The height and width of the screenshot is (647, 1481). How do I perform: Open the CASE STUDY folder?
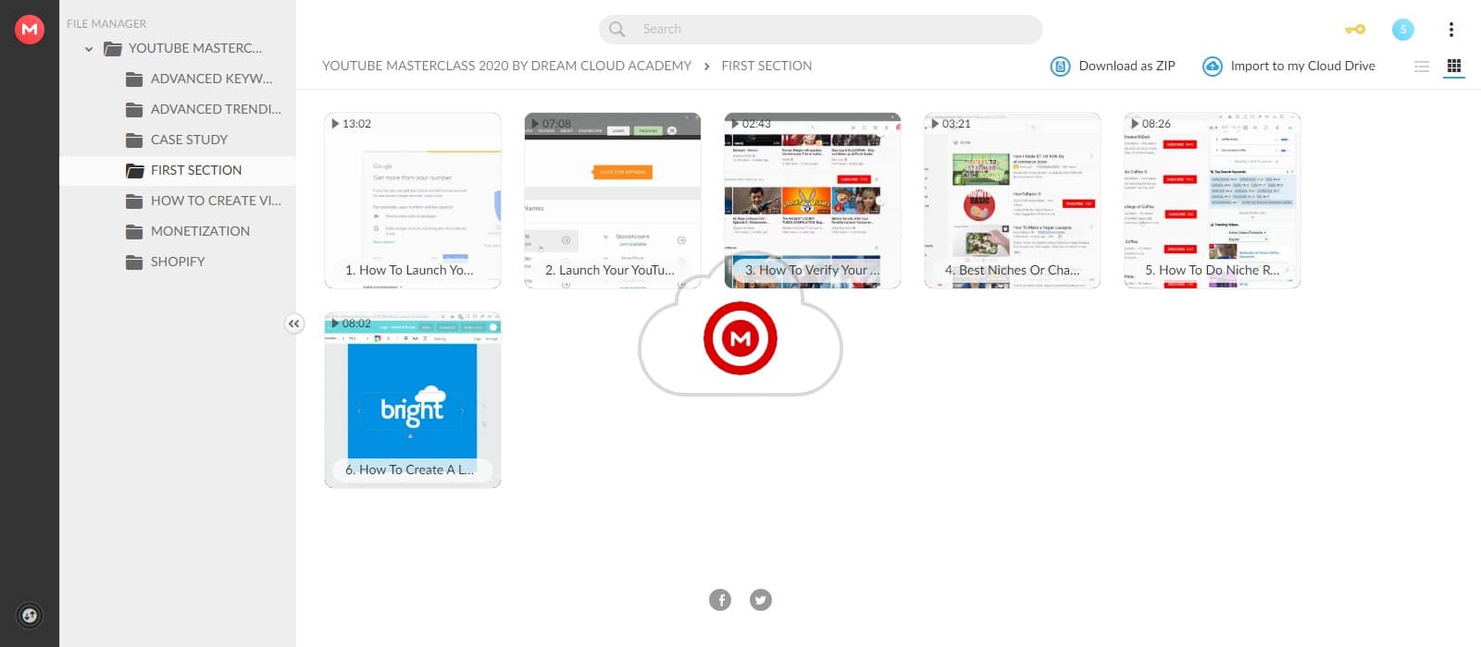(189, 140)
